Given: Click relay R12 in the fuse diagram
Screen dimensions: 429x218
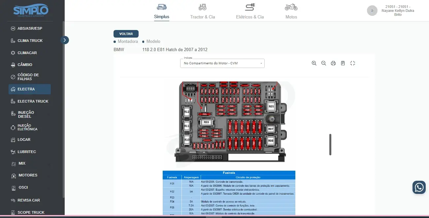Looking at the screenshot, I should tap(187, 112).
